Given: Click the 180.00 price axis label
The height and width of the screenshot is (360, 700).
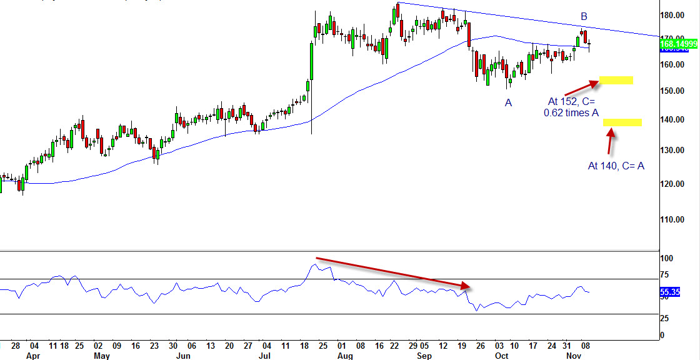Looking at the screenshot, I should coord(676,15).
